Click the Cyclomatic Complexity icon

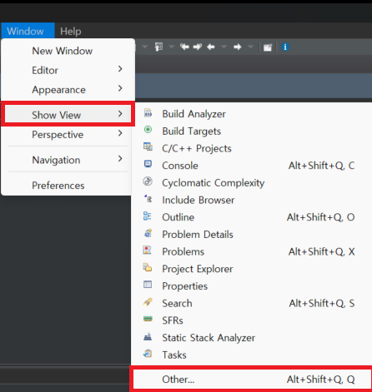tap(148, 181)
